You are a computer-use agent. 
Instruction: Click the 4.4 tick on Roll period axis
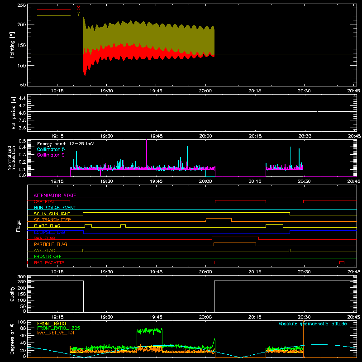point(22,98)
